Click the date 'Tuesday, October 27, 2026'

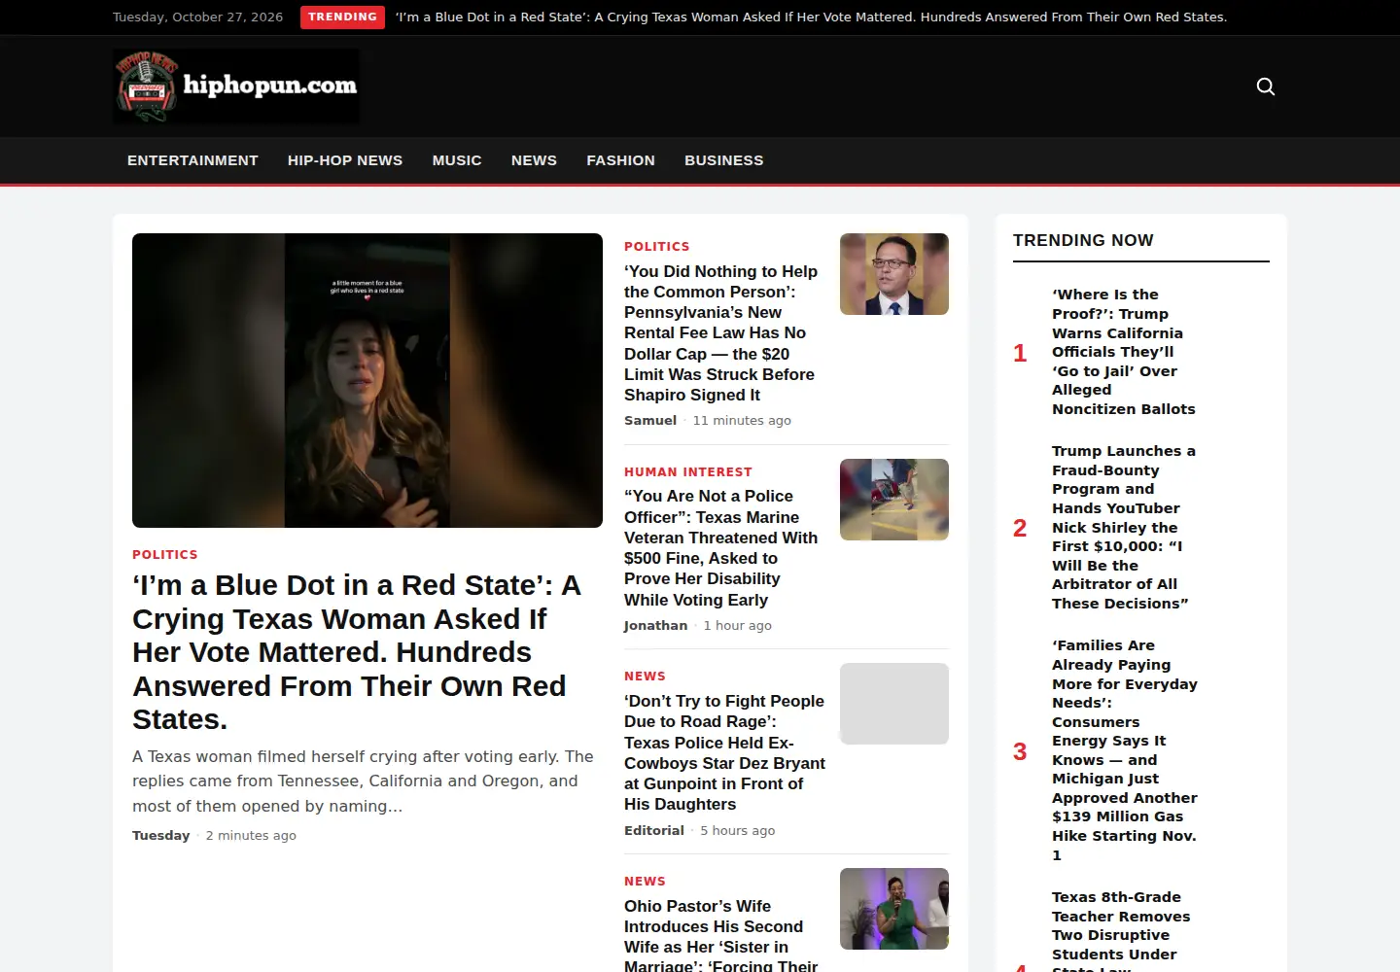pyautogui.click(x=198, y=17)
